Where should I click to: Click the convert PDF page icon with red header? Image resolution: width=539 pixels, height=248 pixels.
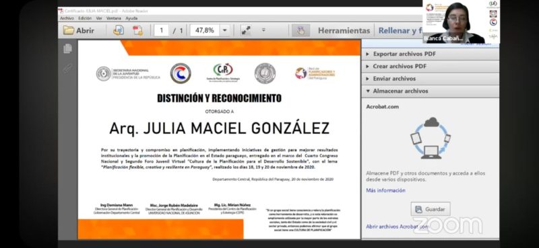click(x=138, y=30)
